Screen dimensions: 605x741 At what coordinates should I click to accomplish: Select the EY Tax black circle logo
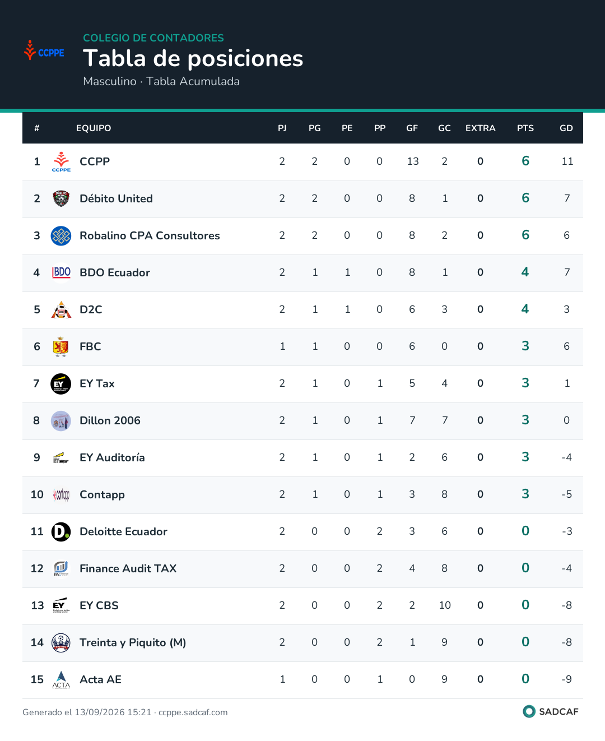point(61,383)
